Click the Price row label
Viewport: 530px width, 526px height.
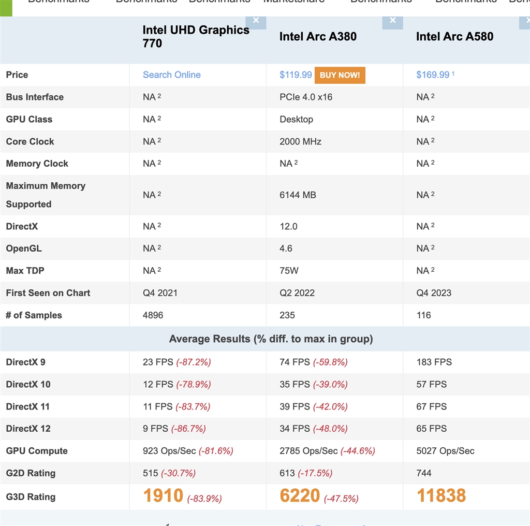(17, 75)
